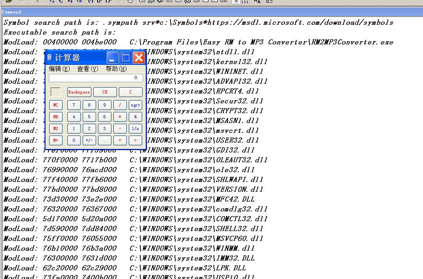
Task: Click the kernel32.dll module line
Action: 207,62
